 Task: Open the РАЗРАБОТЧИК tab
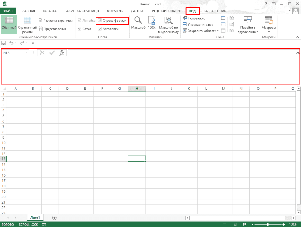coord(215,11)
